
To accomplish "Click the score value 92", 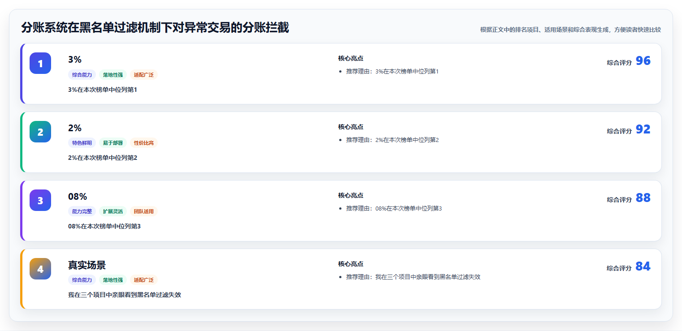I will [x=643, y=129].
